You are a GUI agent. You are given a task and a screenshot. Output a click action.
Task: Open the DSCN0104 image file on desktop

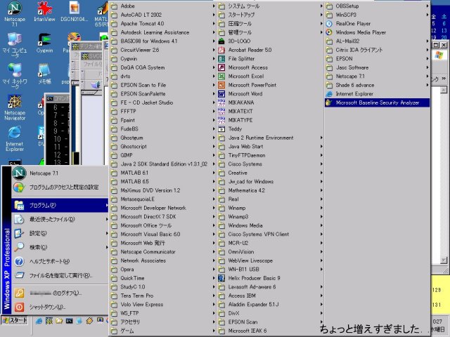[x=74, y=11]
